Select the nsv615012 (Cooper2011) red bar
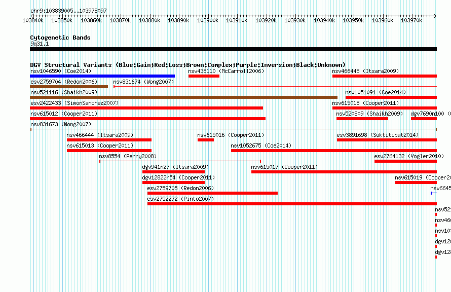 point(147,119)
